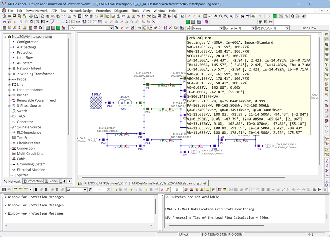
Task: Open the AG fault type dropdown
Action: (85, 190)
